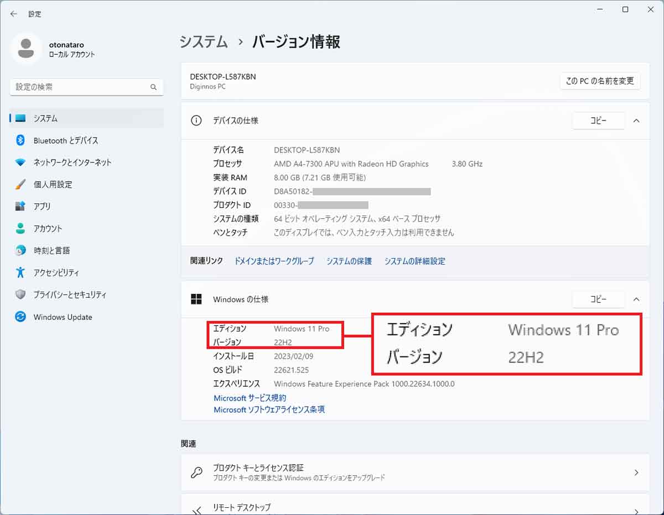Go to Bluetooth とデバイス settings
This screenshot has width=664, height=515.
point(86,140)
